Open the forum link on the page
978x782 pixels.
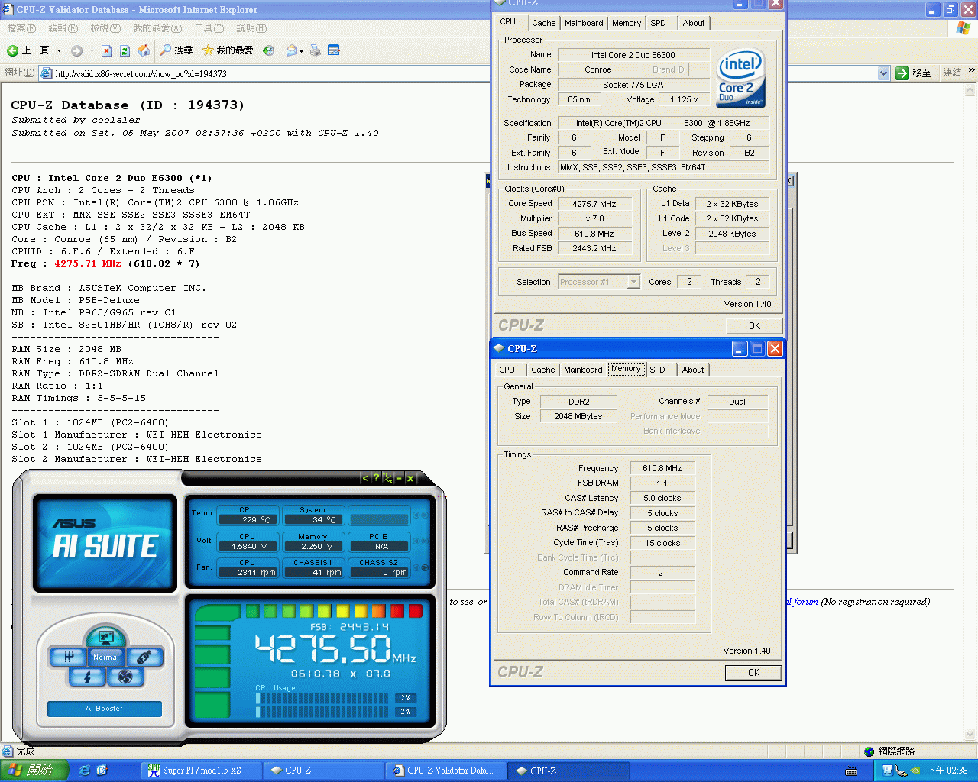[x=804, y=602]
